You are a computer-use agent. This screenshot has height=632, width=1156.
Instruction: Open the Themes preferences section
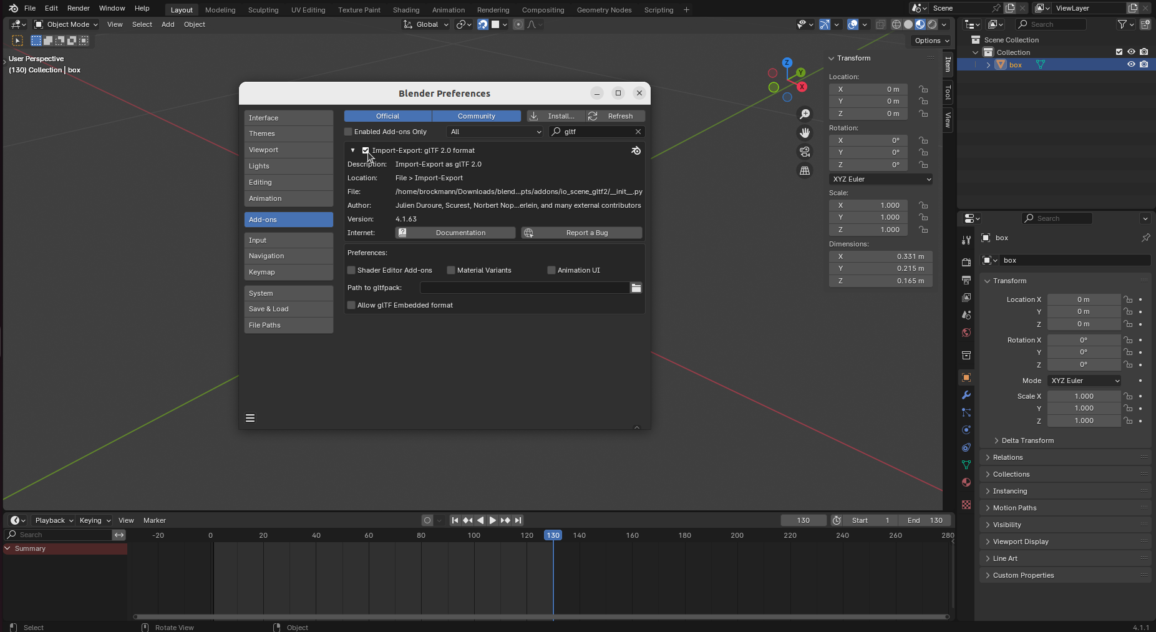(288, 134)
